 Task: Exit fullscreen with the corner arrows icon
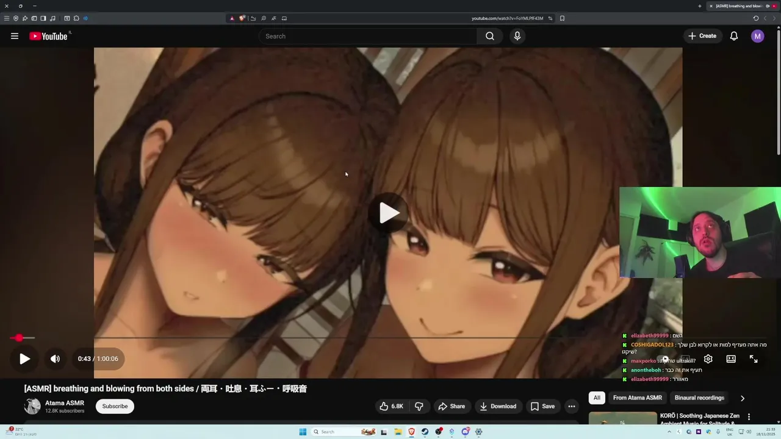(754, 359)
